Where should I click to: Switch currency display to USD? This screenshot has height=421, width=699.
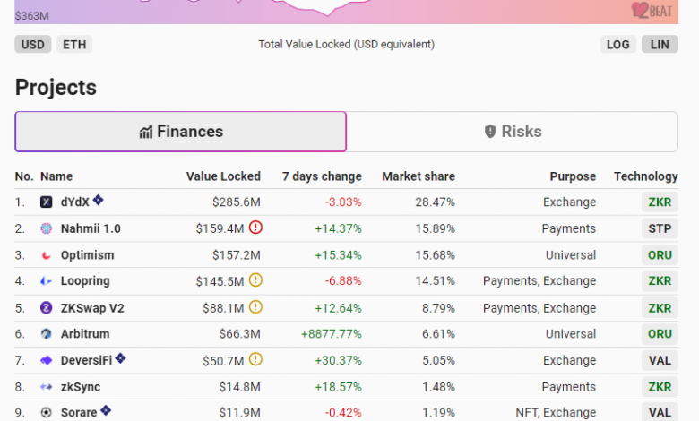(32, 44)
